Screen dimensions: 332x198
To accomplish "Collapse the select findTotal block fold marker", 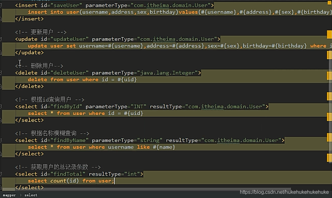I will 1,174.
